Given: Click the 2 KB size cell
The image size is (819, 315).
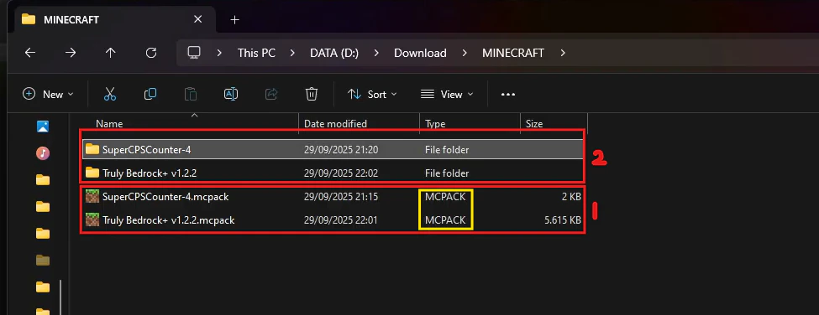Looking at the screenshot, I should pos(571,197).
